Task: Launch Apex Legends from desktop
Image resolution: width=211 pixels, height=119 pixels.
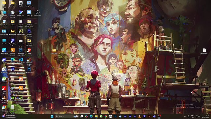Action: pyautogui.click(x=4, y=90)
